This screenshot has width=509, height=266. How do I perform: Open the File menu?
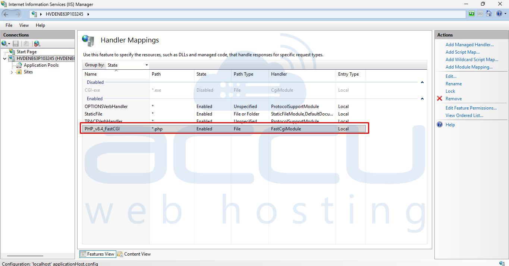point(9,25)
